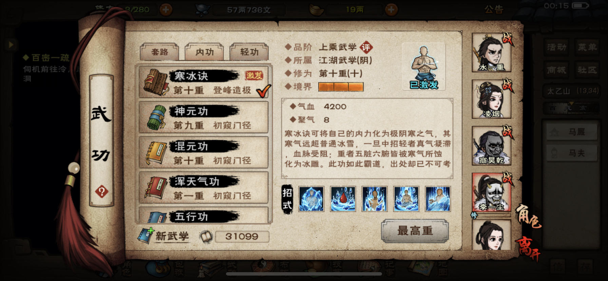Screen dimensions: 608x281
Task: Choose the 水一重 character portrait
Action: coord(491,53)
